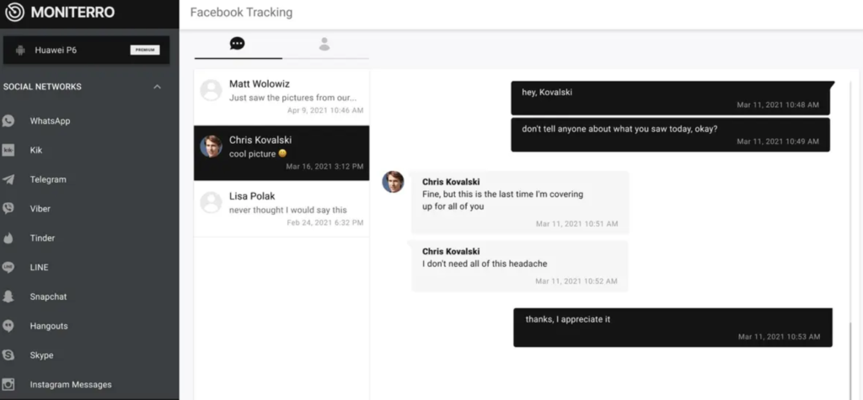The image size is (863, 400).
Task: Open the Skype icon in sidebar
Action: tap(8, 355)
